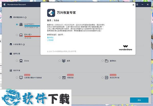Click the Standard badge
Viewport: 153px width, 106px height.
[x=27, y=75]
